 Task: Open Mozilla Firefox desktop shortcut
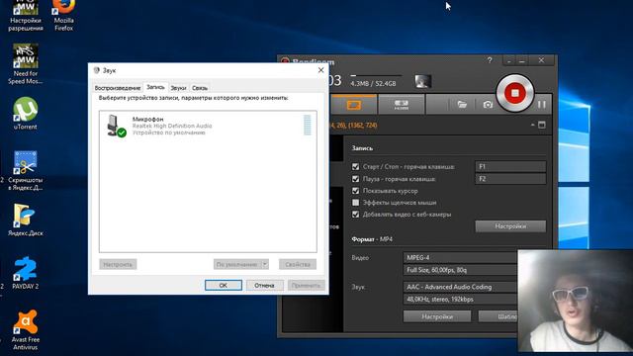[63, 16]
